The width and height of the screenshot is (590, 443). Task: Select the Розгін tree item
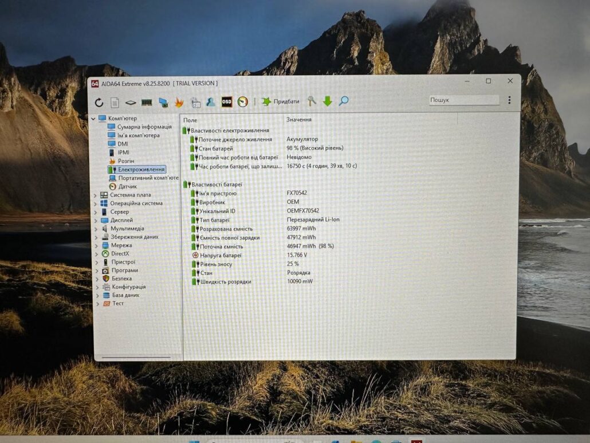[125, 161]
